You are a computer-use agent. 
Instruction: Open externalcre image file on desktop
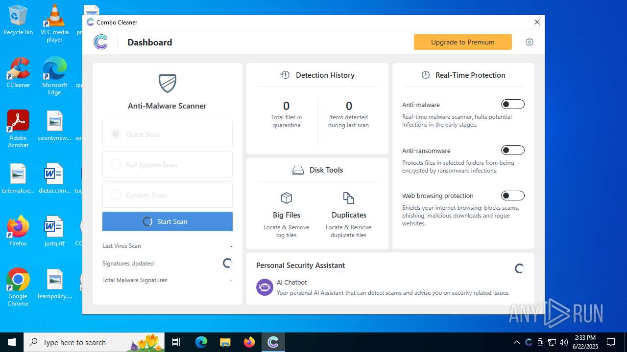click(18, 178)
